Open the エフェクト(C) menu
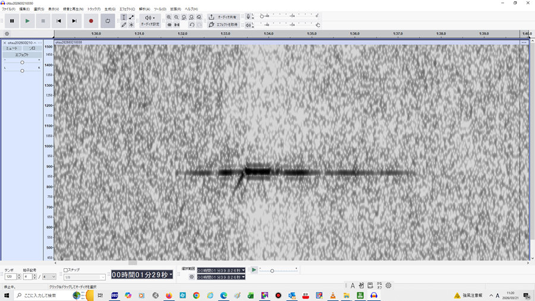The width and height of the screenshot is (535, 301). tap(127, 9)
